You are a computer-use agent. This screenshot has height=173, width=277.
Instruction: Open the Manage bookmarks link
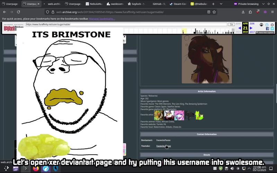click(102, 18)
